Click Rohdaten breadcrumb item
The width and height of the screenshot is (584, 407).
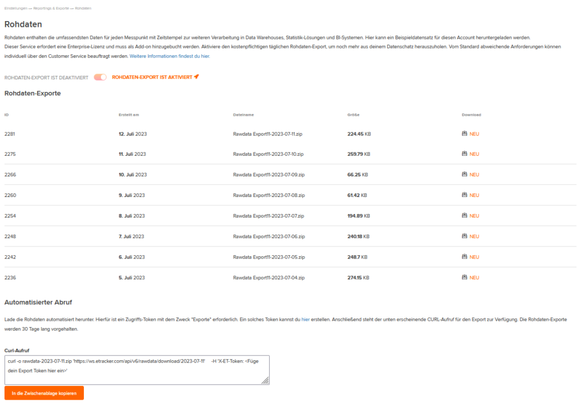pyautogui.click(x=83, y=8)
